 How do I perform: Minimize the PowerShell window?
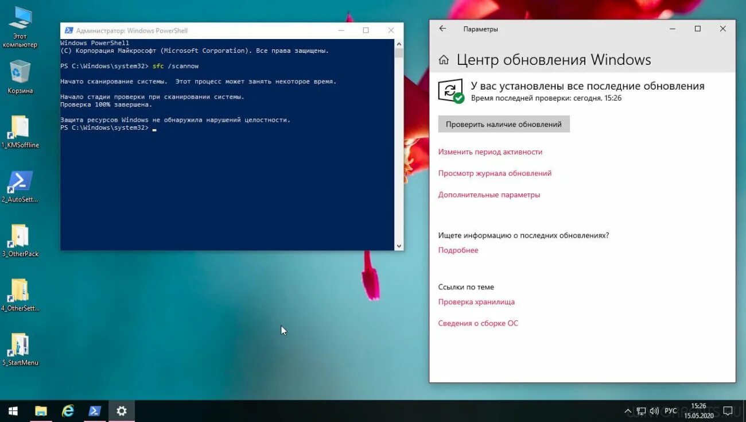(341, 30)
